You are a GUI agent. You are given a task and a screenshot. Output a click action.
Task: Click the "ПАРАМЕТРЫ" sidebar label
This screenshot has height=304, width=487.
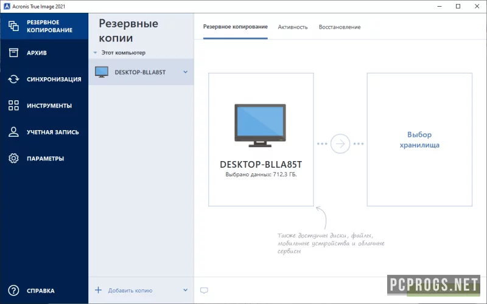click(45, 158)
